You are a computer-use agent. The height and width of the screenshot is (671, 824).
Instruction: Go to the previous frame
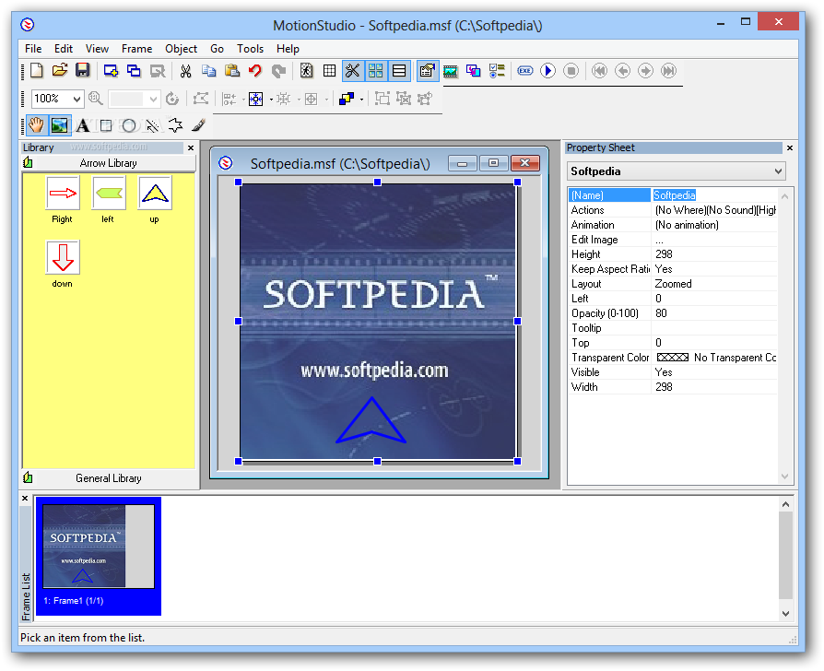coord(623,70)
